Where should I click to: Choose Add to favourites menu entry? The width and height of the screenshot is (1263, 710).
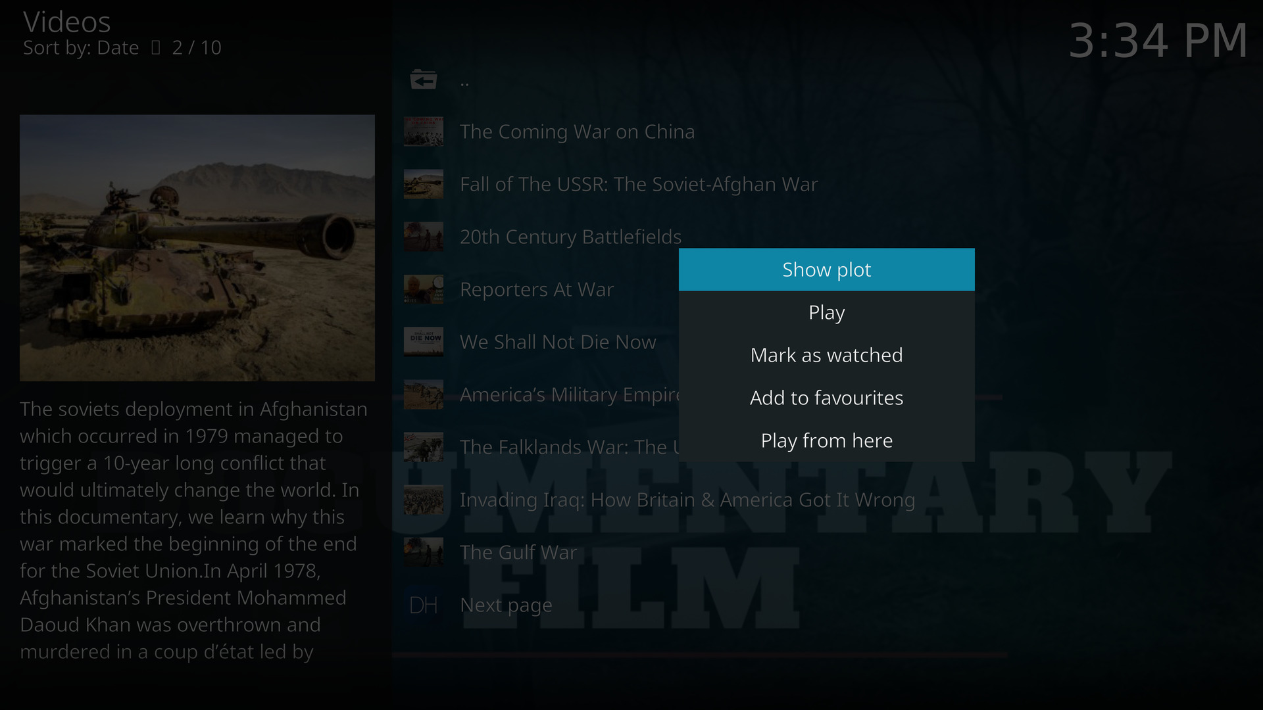827,398
